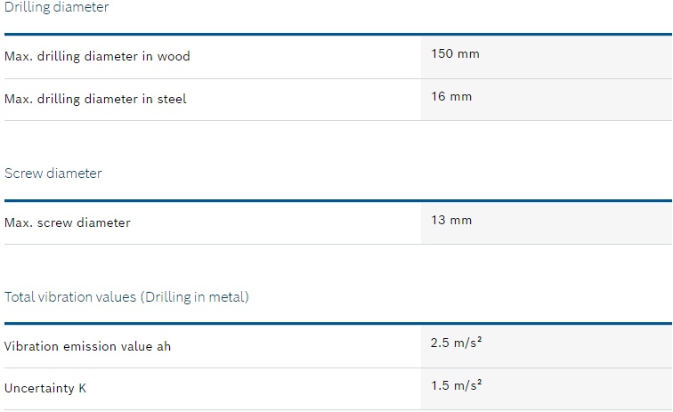Select the Max. drilling diameter in steel label

(95, 99)
